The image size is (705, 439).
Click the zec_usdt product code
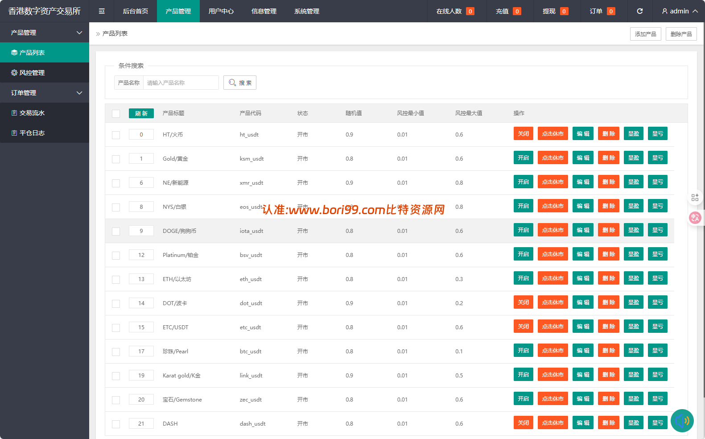click(251, 400)
